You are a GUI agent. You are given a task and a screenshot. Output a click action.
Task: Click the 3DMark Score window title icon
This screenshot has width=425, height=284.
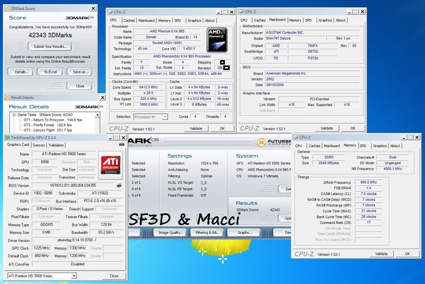pos(7,8)
